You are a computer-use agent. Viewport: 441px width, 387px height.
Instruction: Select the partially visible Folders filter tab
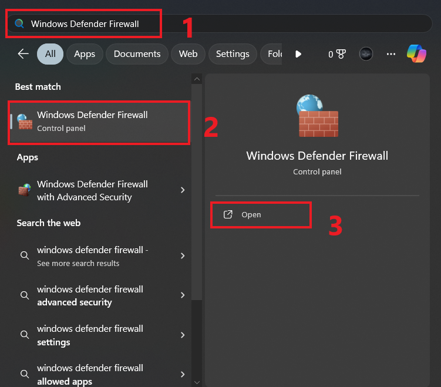(271, 53)
